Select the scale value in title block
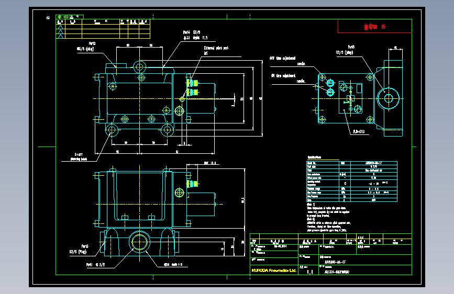 [x=310, y=272]
